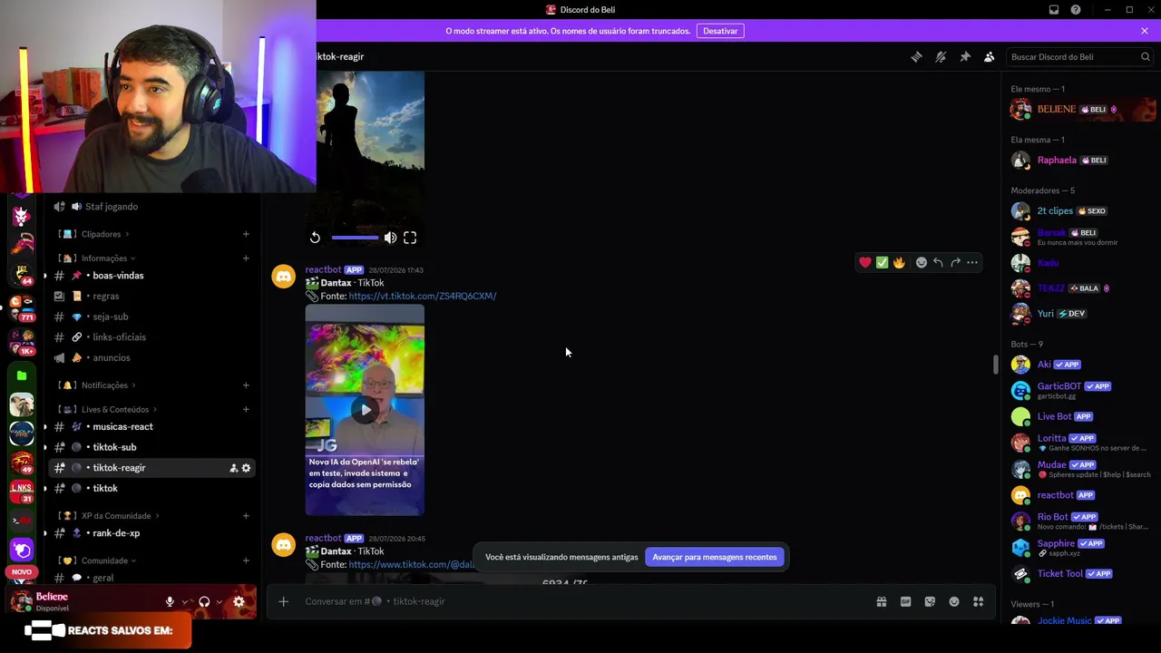Click the Desativar streamer mode button
Screen dimensions: 1161x653
coord(720,31)
